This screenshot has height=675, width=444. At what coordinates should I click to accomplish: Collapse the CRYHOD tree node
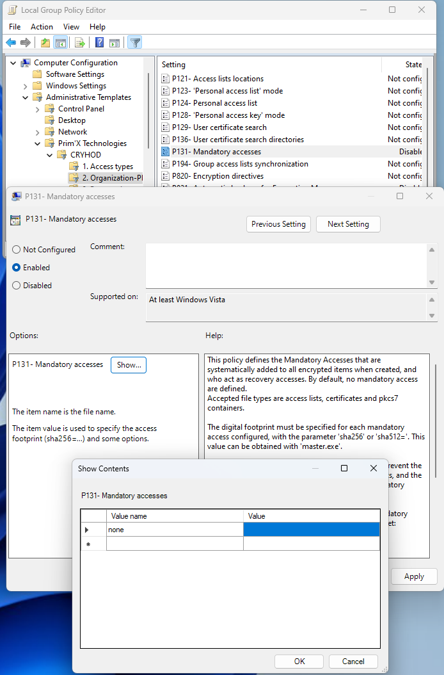tap(50, 155)
